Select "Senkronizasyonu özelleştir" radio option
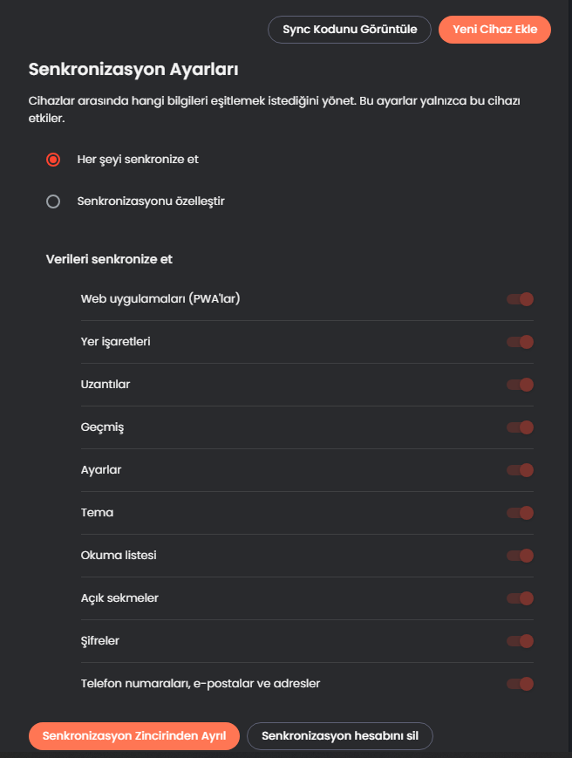This screenshot has width=572, height=758. [x=53, y=201]
